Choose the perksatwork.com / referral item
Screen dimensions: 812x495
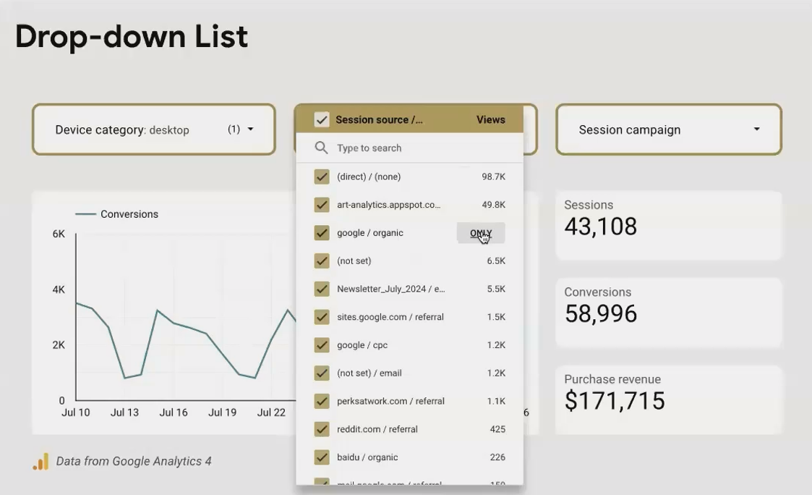[x=409, y=401]
